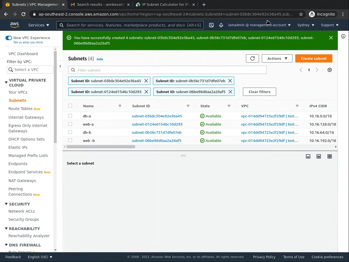Click the AWS services search bar
The image size is (349, 262).
point(130,25)
